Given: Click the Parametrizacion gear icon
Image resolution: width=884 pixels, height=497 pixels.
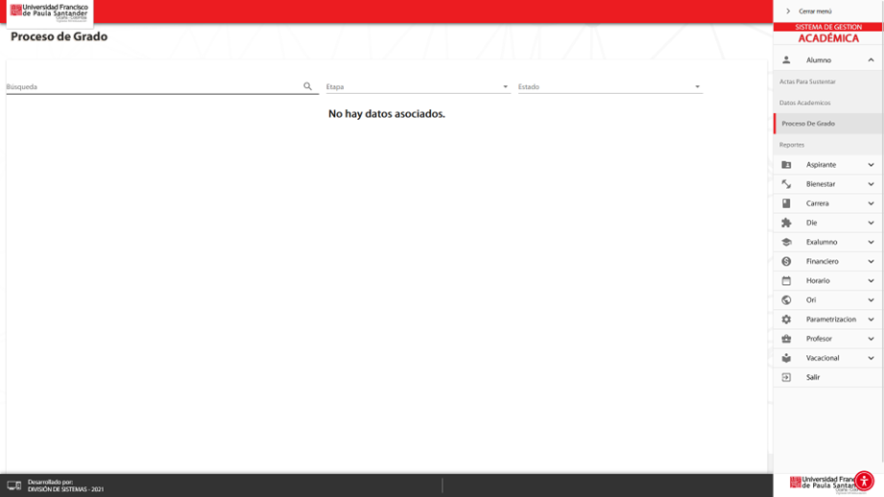Looking at the screenshot, I should coord(786,319).
